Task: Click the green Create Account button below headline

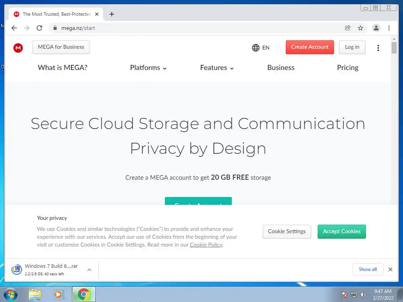Action: pos(198,201)
